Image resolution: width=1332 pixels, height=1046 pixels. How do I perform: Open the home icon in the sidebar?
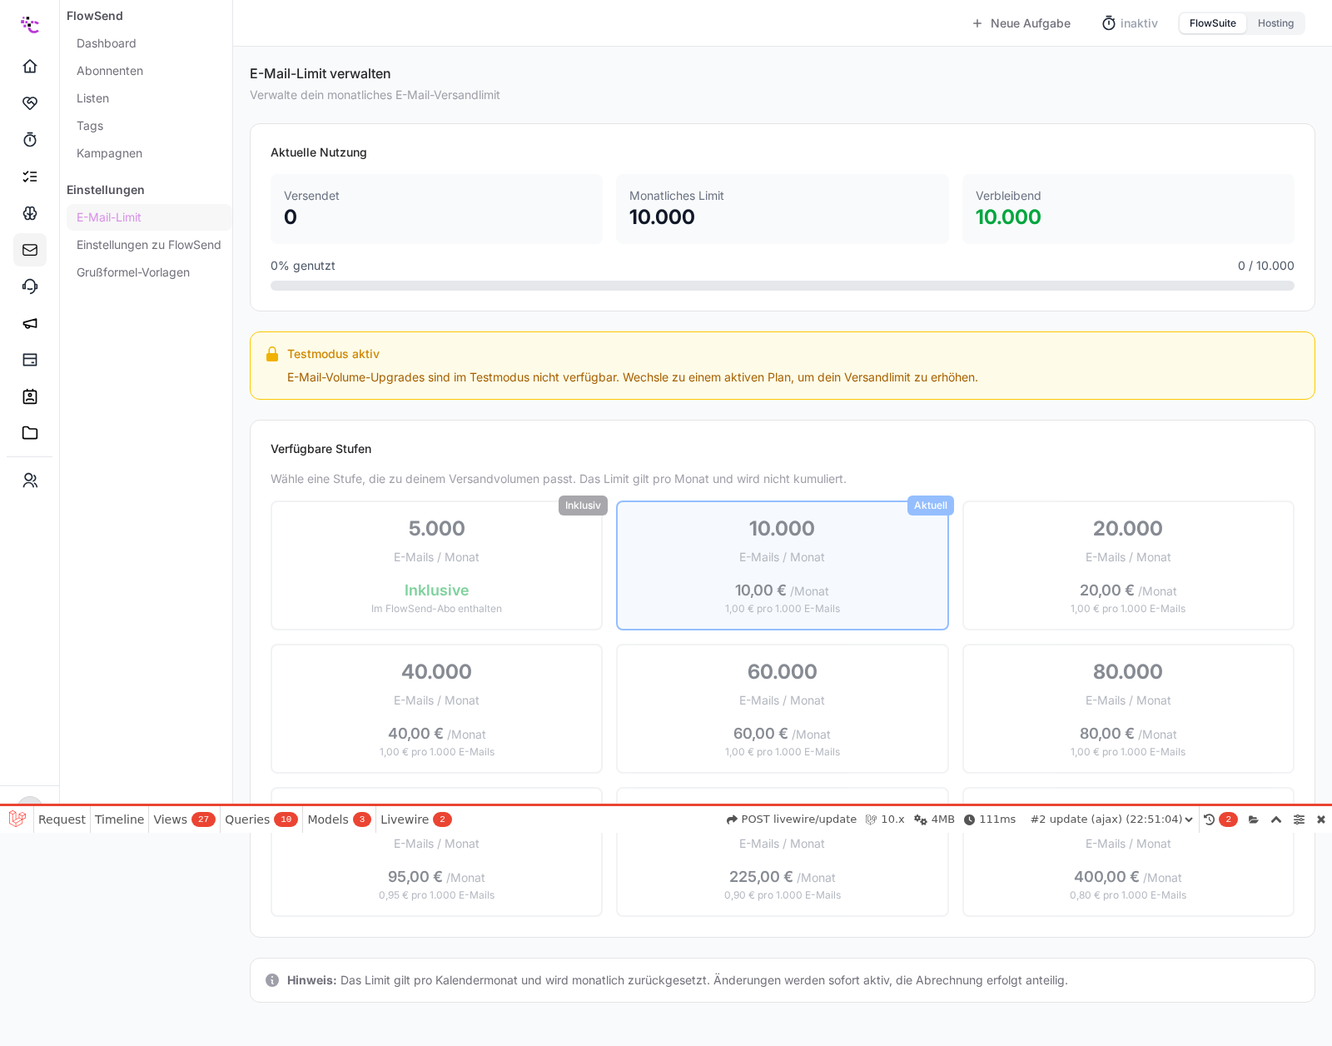tap(30, 66)
